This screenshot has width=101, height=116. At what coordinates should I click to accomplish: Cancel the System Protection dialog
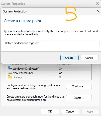(90, 58)
